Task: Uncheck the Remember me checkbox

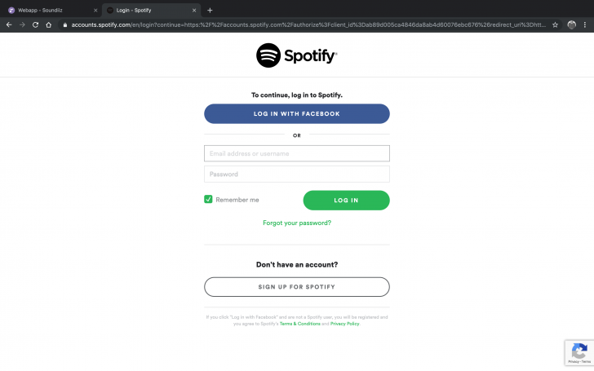Action: tap(208, 199)
